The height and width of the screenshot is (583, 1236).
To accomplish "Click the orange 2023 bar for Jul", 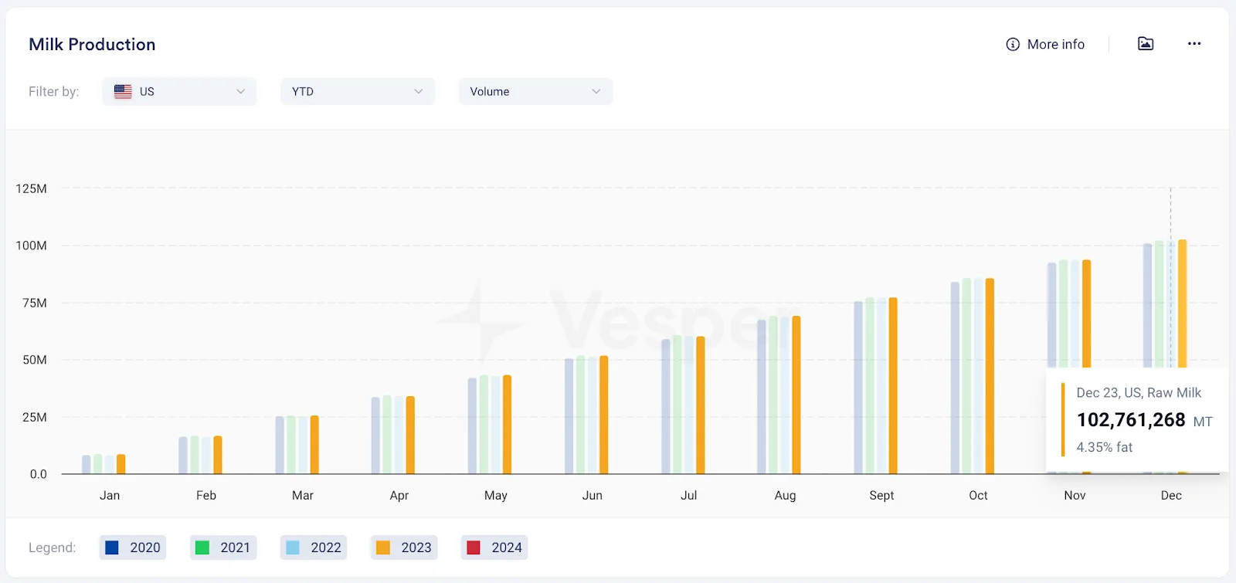I will tap(701, 405).
